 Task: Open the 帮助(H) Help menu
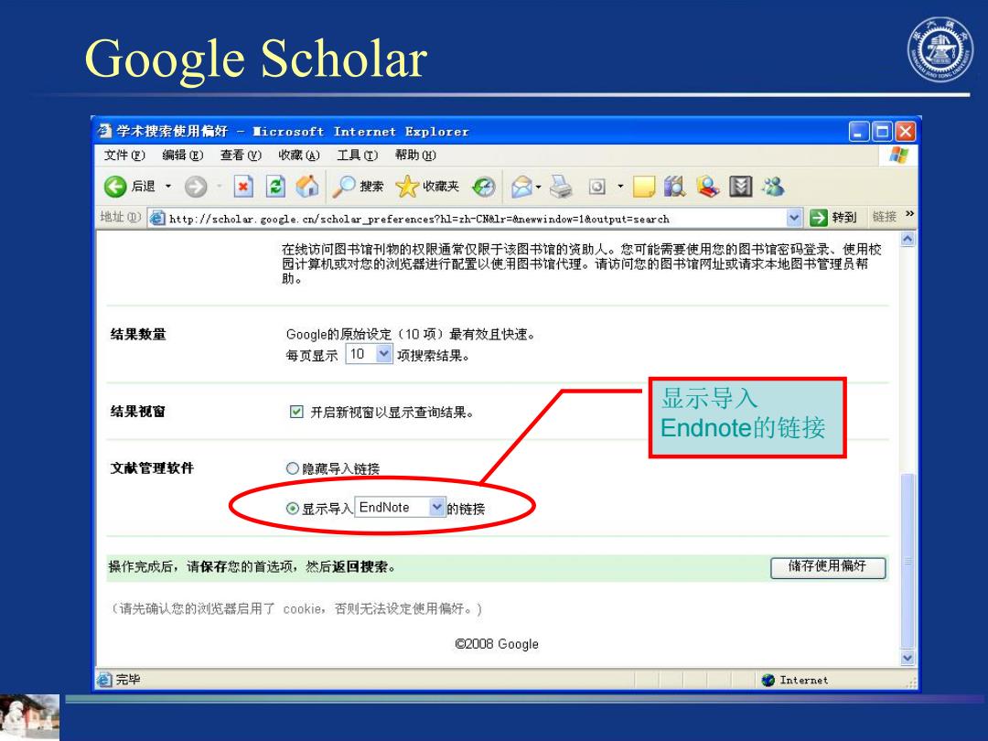click(415, 155)
